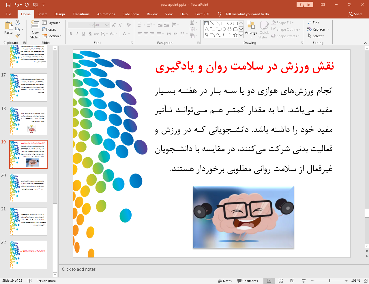Viewport: 369px width, 284px height.
Task: Click the Persian (Iran) language indicator
Action: tap(46, 281)
